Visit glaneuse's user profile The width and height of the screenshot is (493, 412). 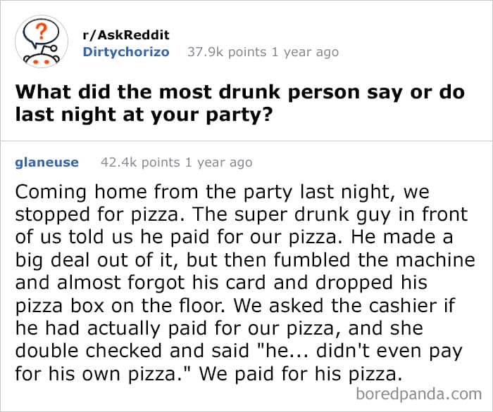point(46,162)
